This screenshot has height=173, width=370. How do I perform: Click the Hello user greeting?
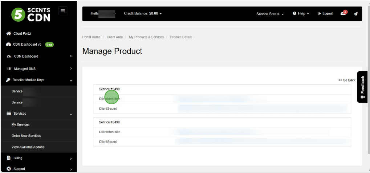pyautogui.click(x=103, y=14)
